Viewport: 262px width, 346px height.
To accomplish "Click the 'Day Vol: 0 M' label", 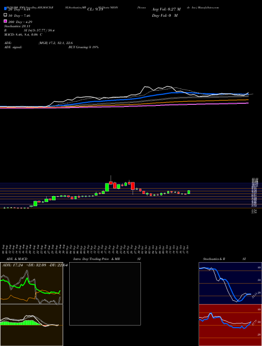I will (x=165, y=15).
